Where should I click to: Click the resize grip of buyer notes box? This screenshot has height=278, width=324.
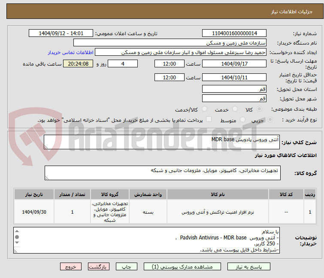15,251
